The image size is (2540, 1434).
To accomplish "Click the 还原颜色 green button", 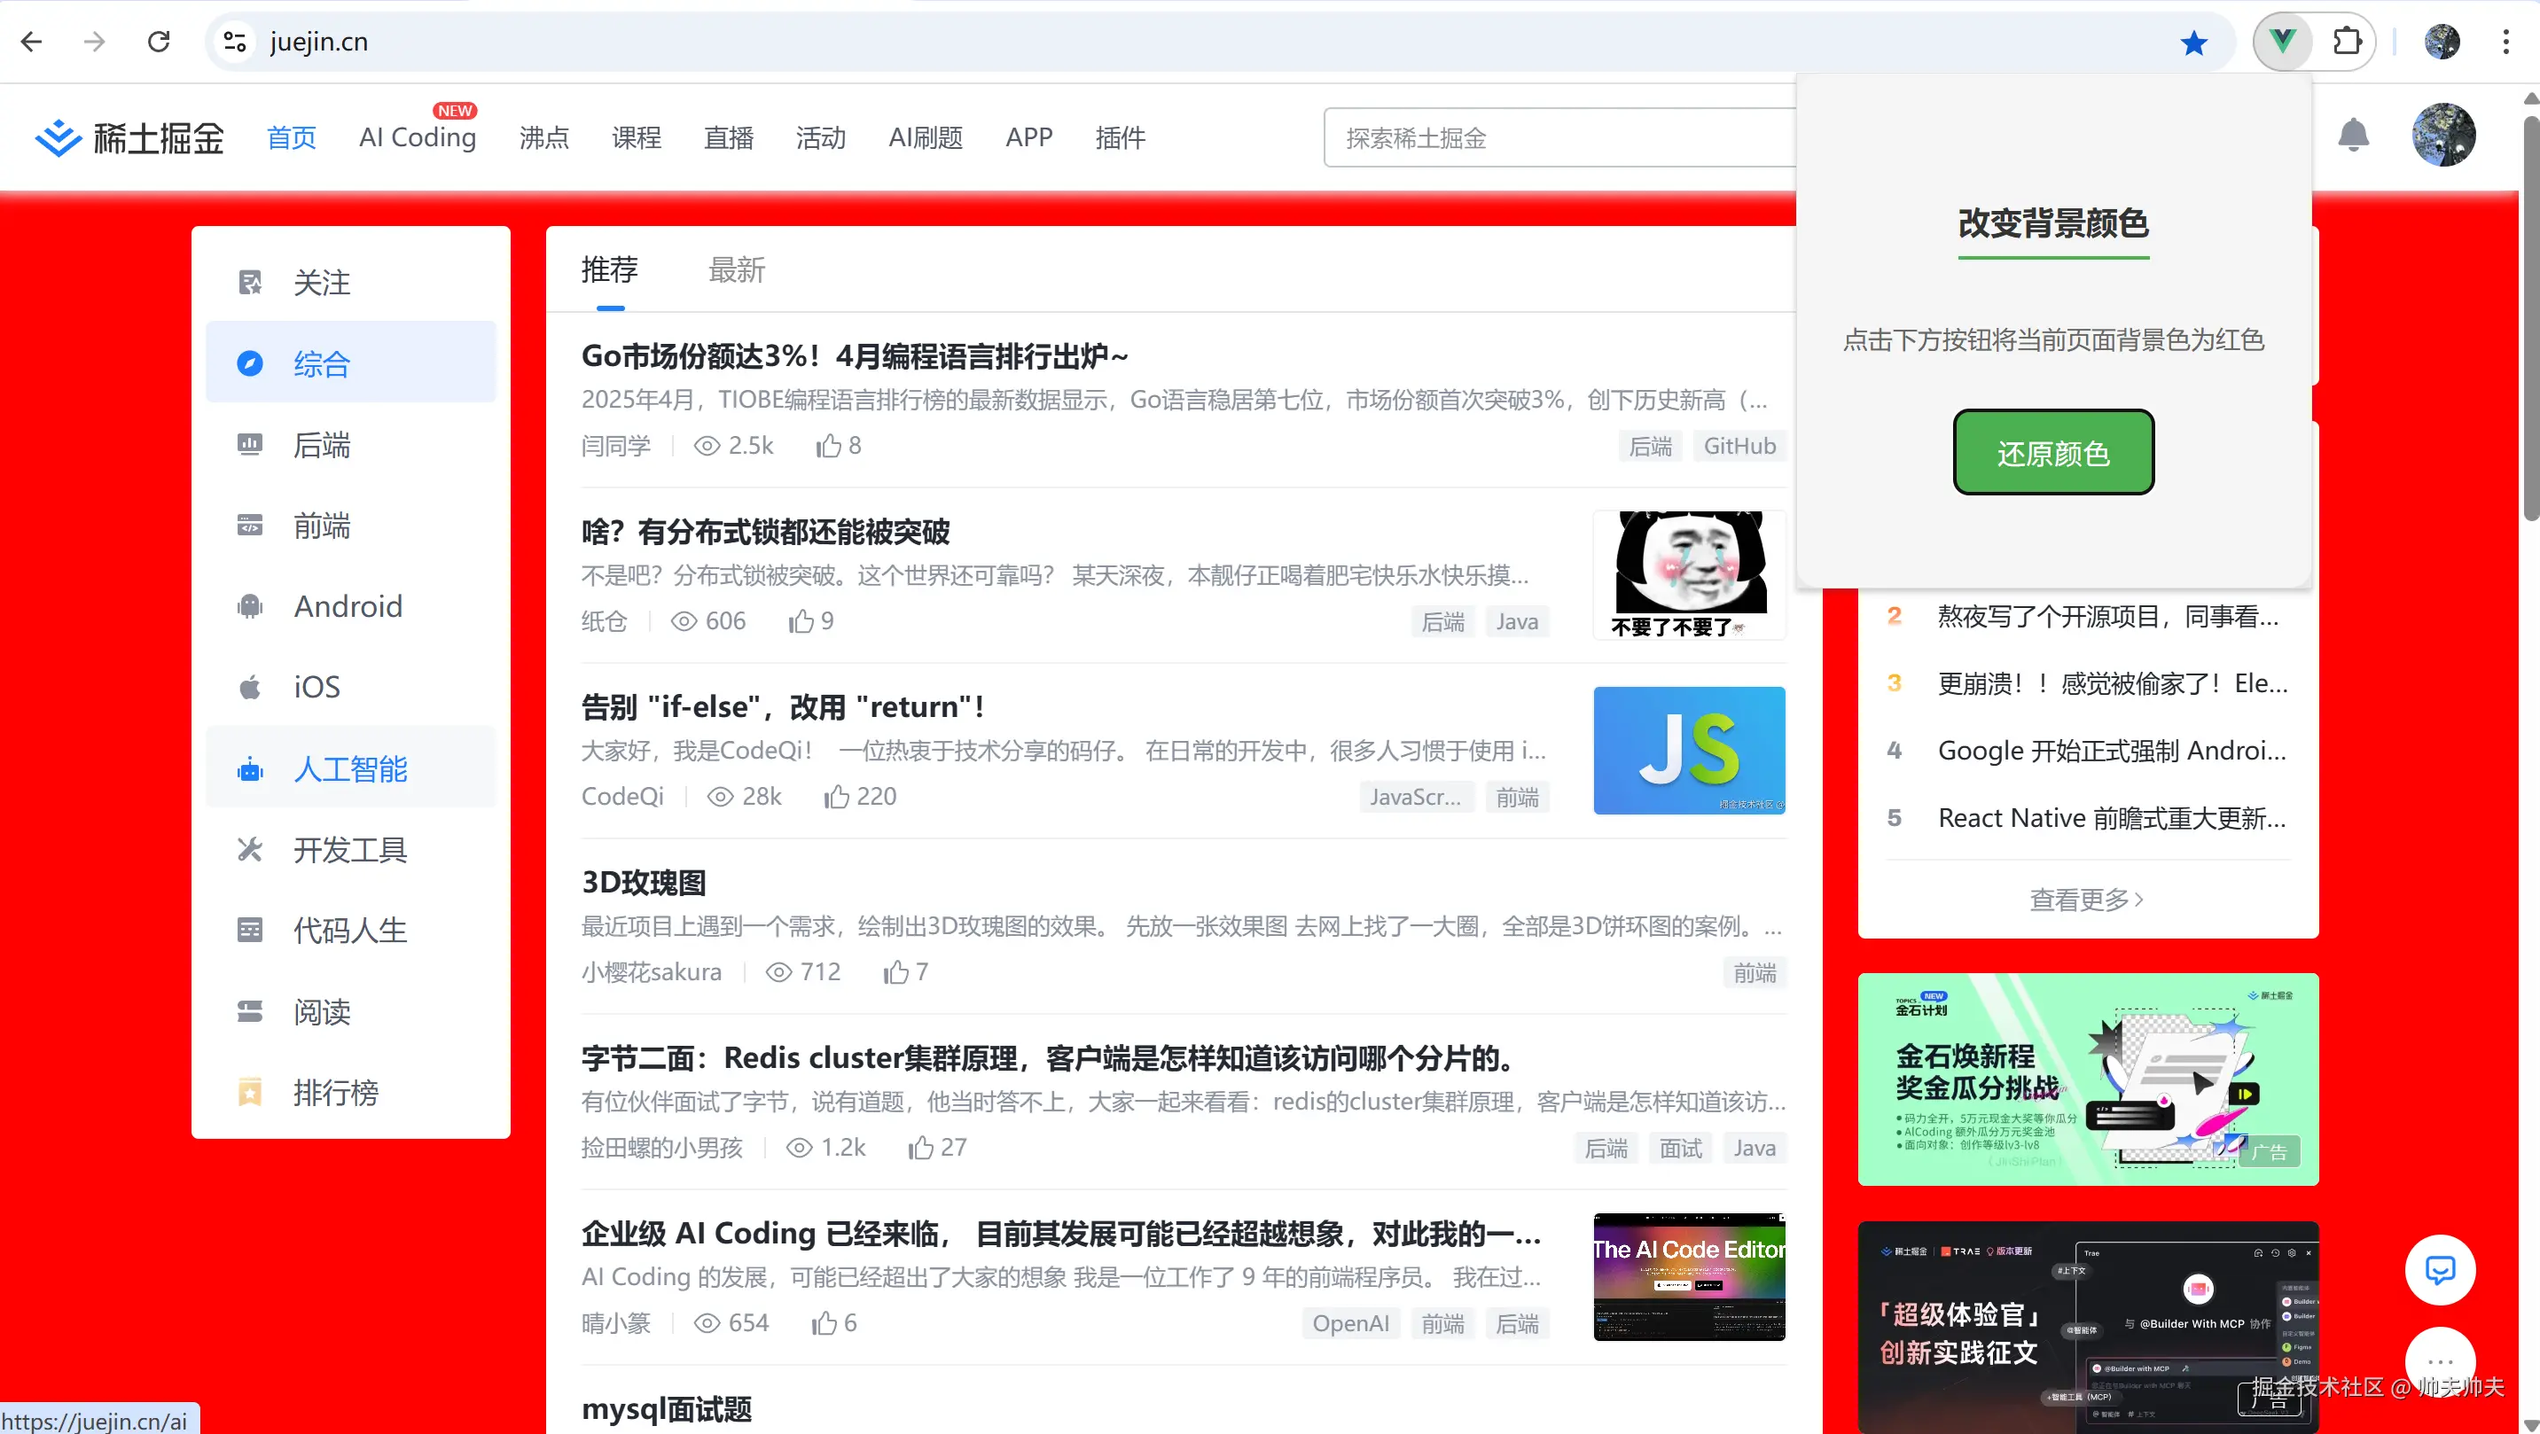I will (2053, 452).
